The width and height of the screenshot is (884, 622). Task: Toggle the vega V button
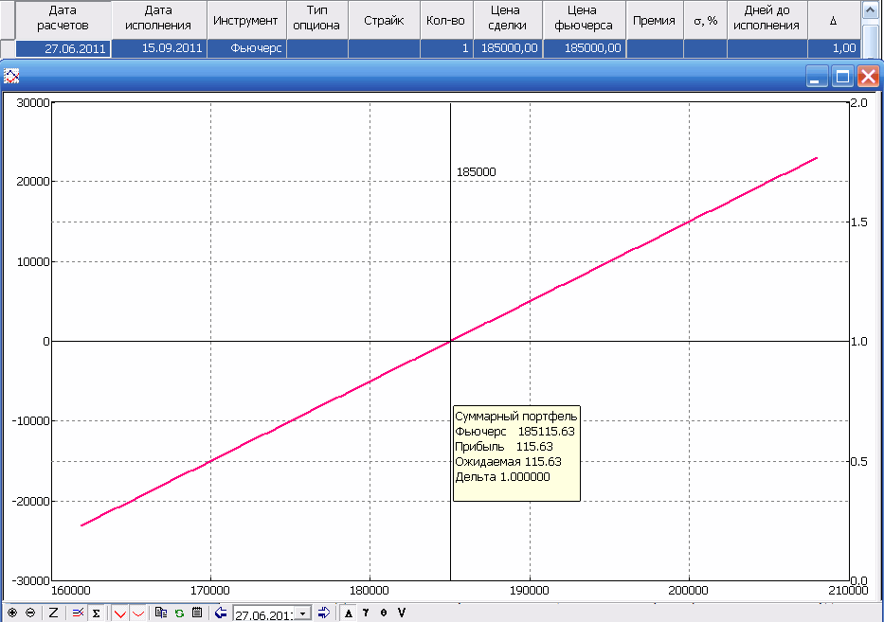pyautogui.click(x=402, y=613)
